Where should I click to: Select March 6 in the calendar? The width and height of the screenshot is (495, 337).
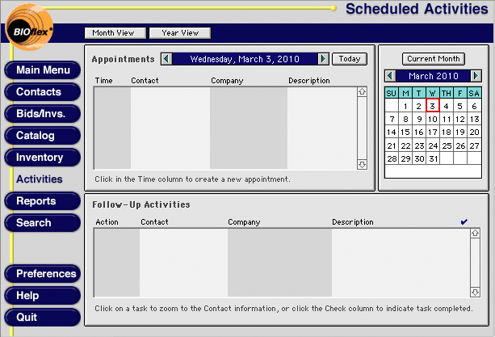click(474, 106)
